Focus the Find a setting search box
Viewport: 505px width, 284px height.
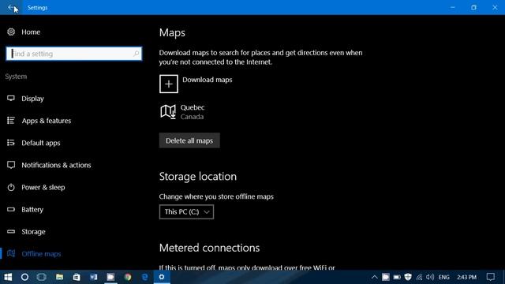73,54
